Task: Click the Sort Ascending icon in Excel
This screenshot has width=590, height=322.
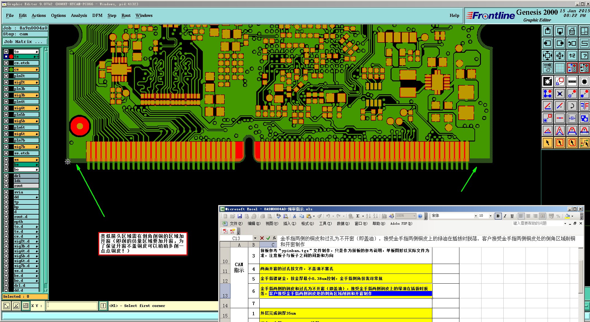Action: click(x=368, y=216)
